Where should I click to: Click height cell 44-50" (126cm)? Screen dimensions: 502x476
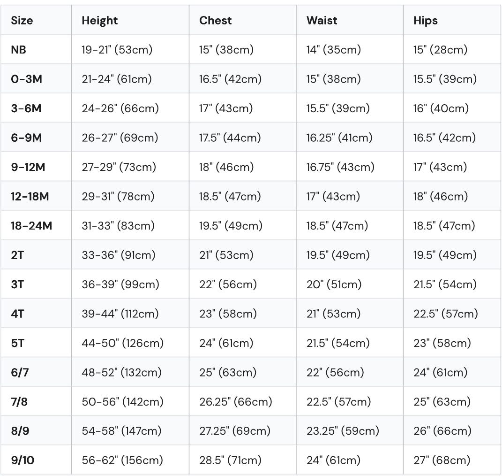point(123,343)
